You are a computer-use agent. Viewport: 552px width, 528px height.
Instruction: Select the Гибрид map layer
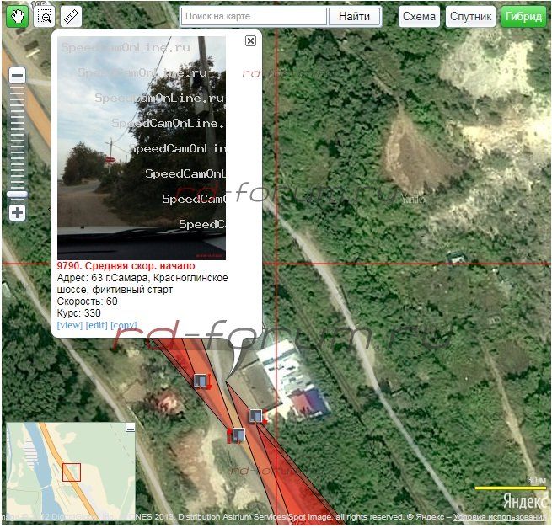pyautogui.click(x=523, y=17)
